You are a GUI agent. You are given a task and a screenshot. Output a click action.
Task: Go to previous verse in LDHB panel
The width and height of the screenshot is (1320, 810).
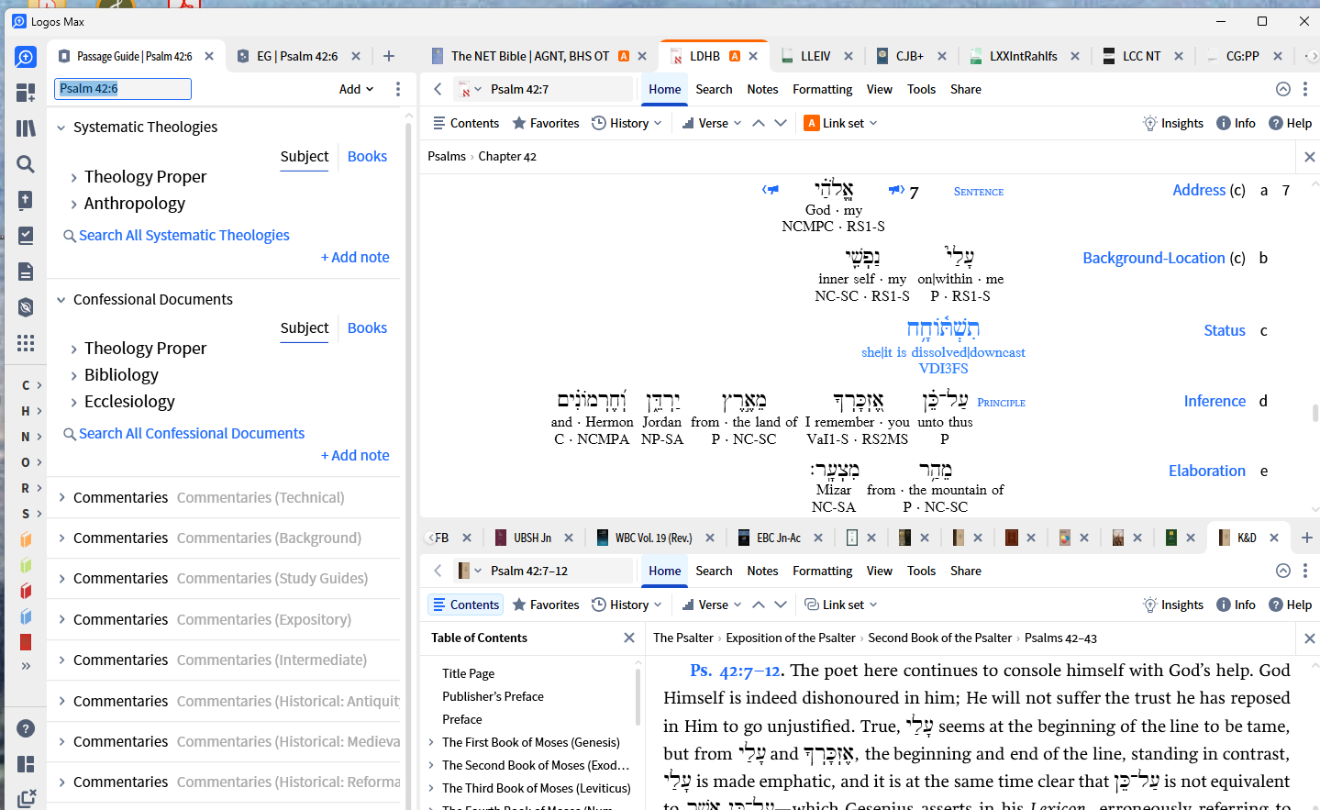tap(759, 124)
